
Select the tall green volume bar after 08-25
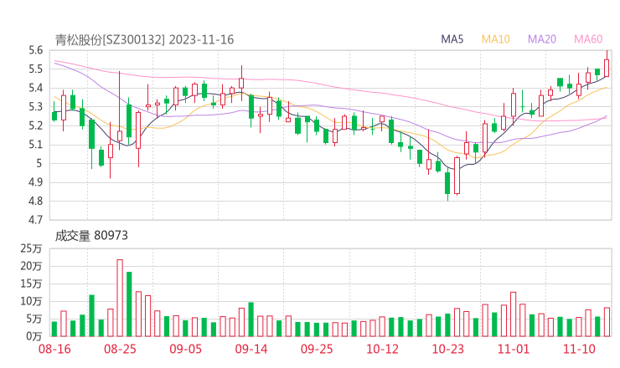(x=129, y=304)
